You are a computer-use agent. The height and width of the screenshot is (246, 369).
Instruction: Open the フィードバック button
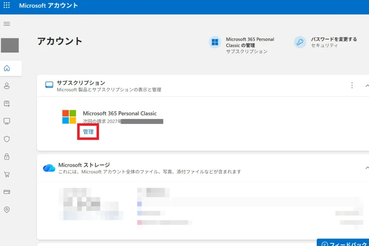pyautogui.click(x=343, y=243)
